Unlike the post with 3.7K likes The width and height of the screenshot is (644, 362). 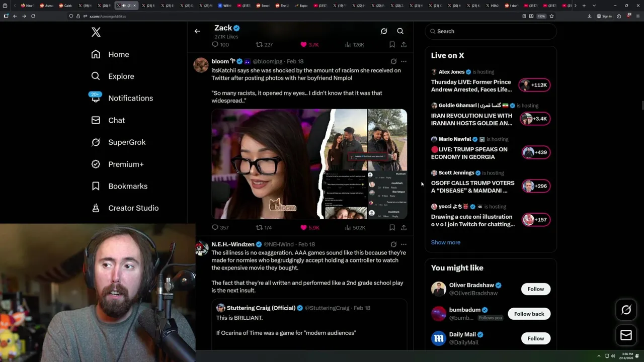click(309, 45)
